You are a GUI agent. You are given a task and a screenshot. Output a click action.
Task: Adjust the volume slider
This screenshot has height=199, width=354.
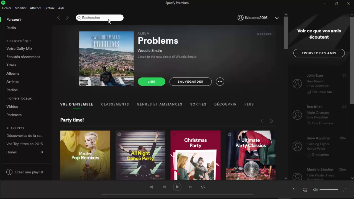[329, 190]
